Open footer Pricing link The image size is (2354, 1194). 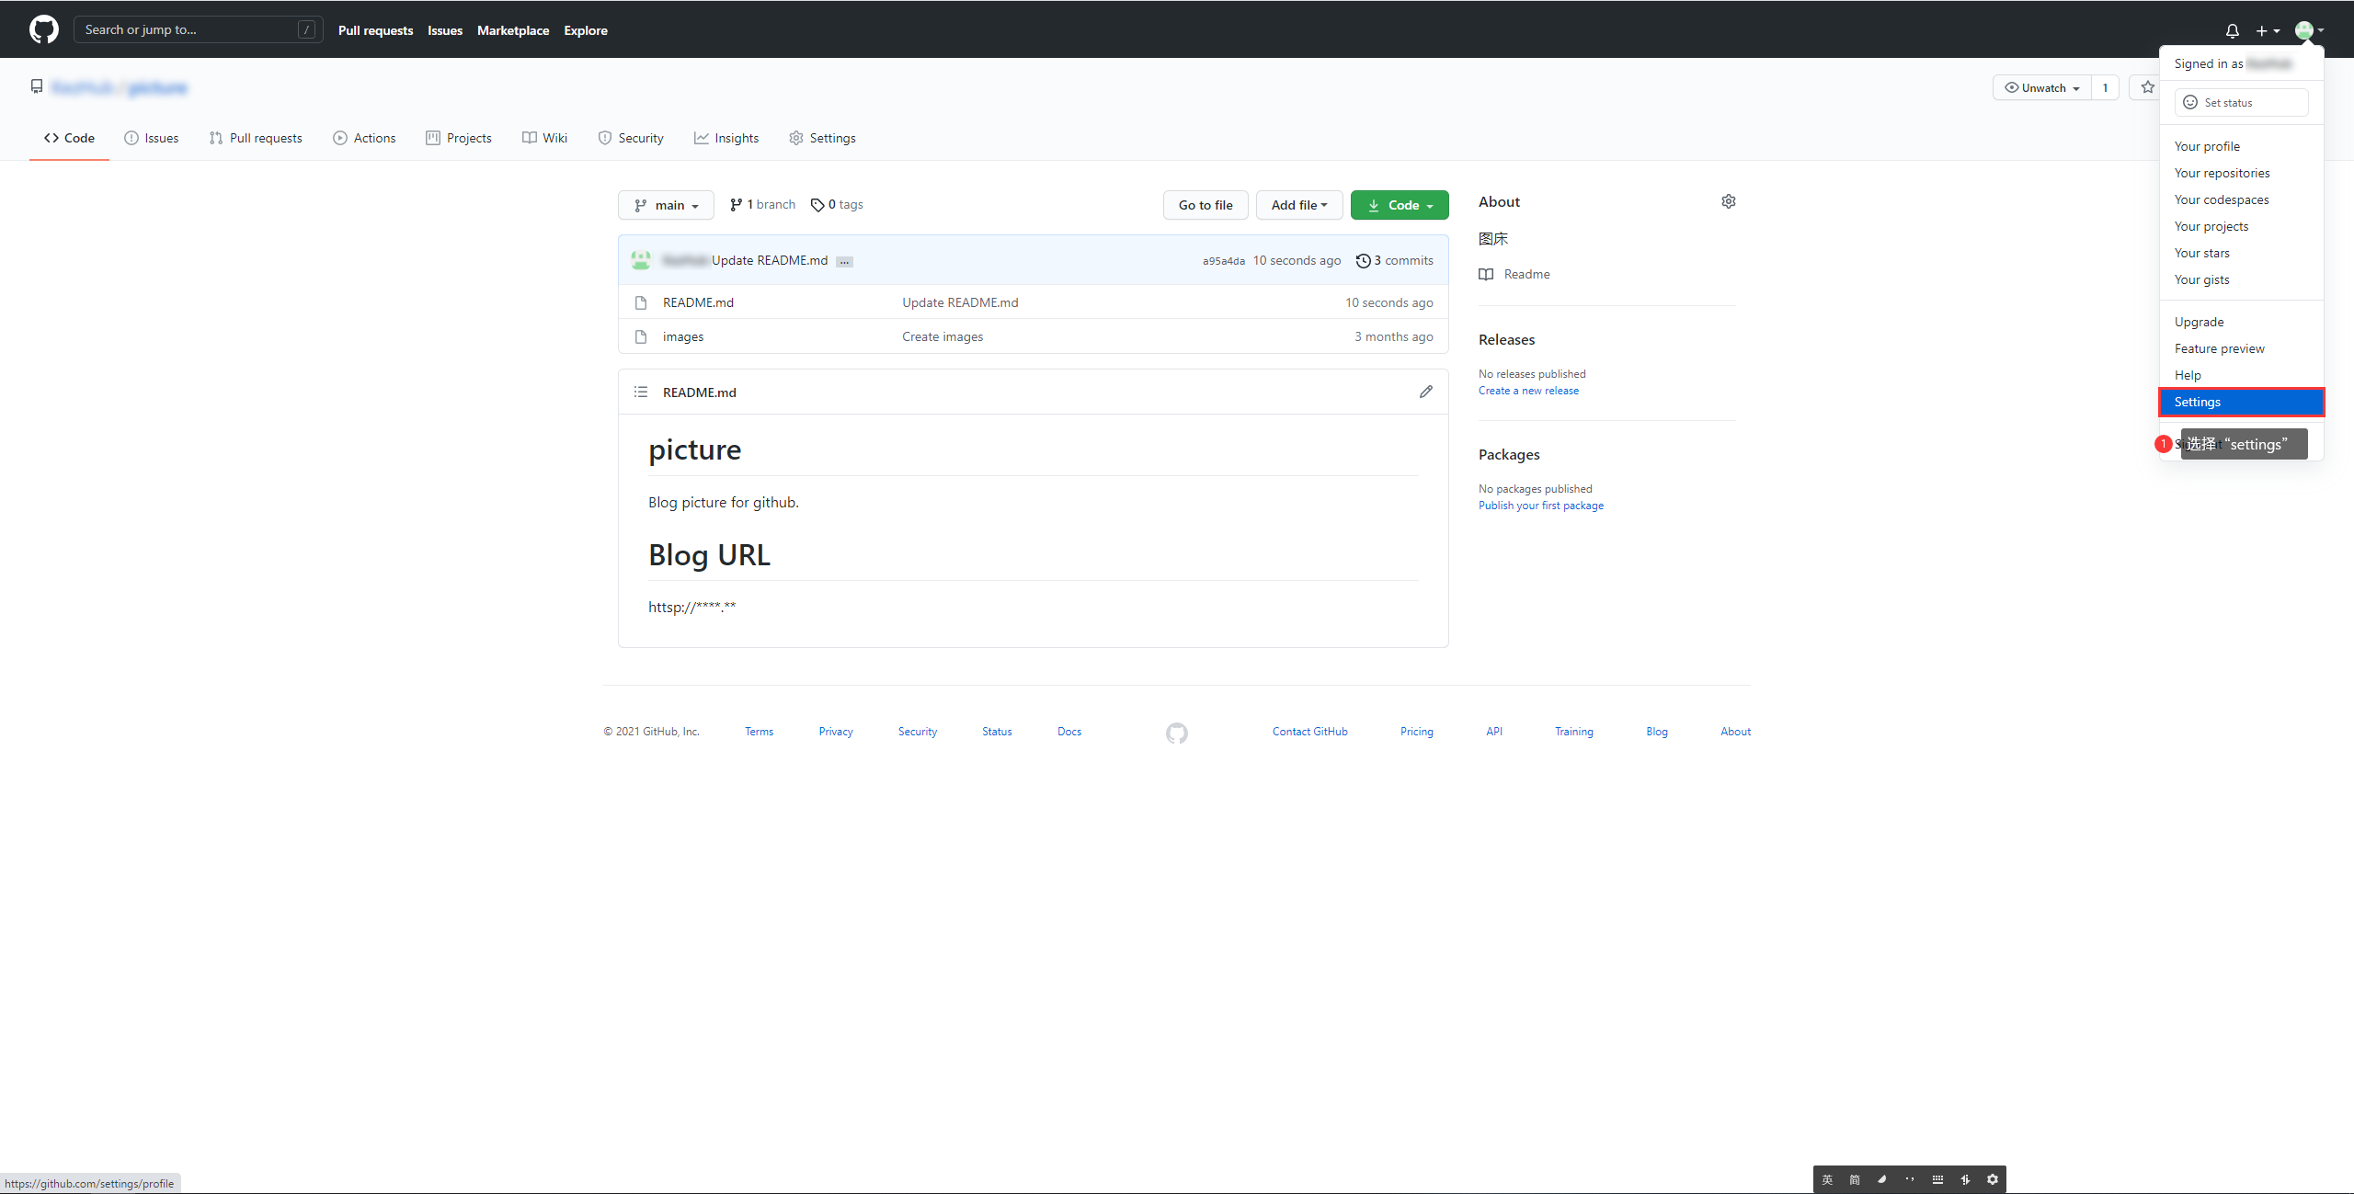coord(1416,732)
